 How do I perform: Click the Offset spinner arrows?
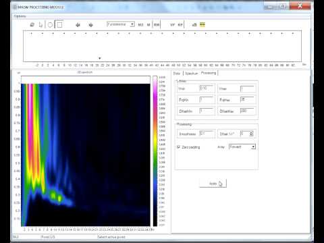(x=251, y=134)
